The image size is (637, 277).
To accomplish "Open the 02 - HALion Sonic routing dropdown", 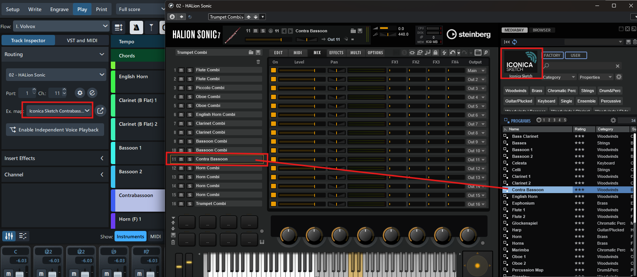I will point(56,75).
